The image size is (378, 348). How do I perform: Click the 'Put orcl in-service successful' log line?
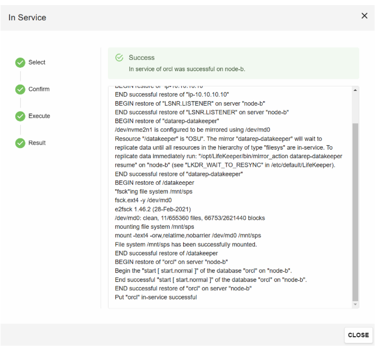coord(155,297)
